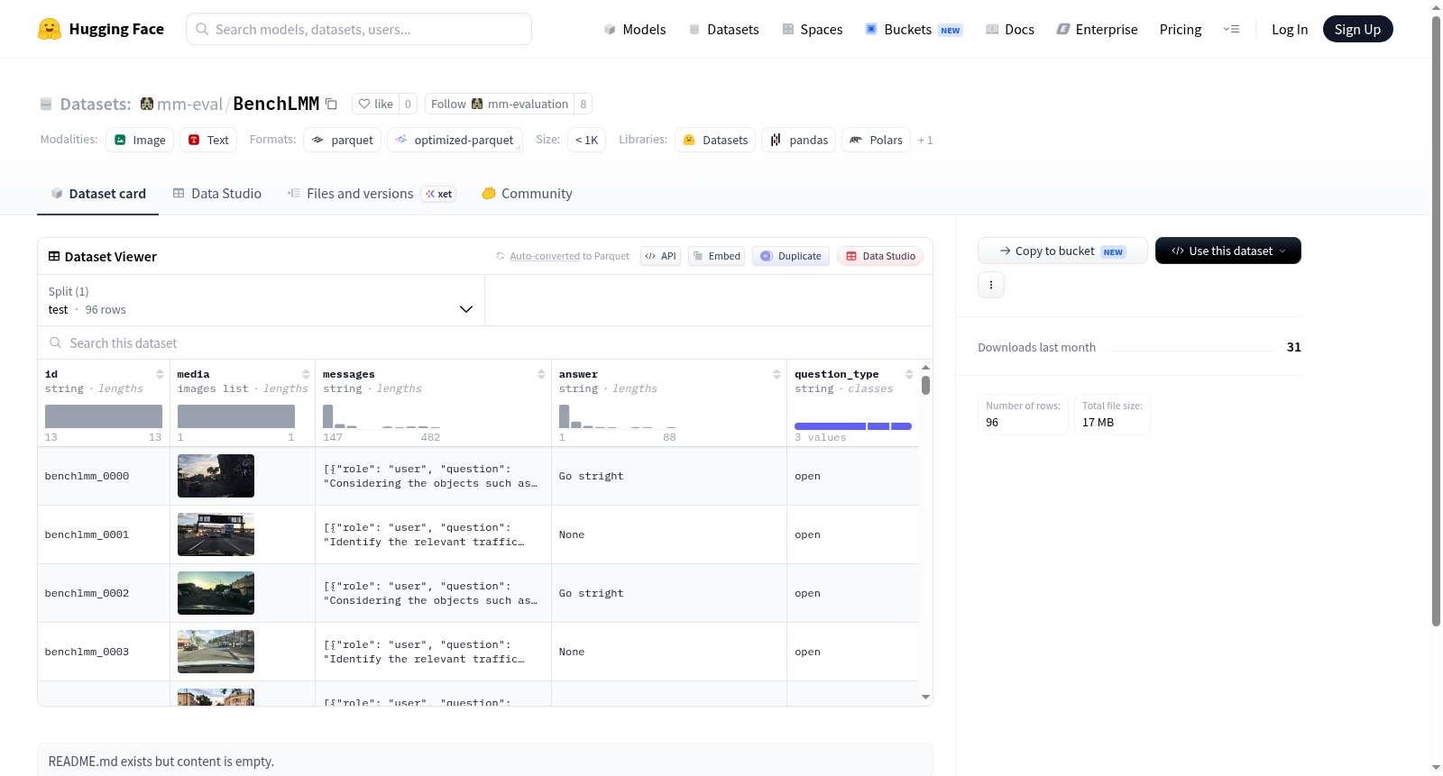Open the mm-eval owner link
Screen dimensions: 1443x776
(x=189, y=104)
